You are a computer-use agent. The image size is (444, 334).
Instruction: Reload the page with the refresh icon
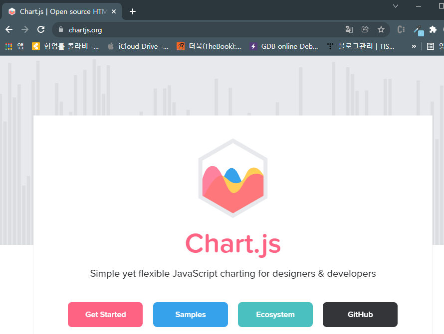tap(41, 29)
